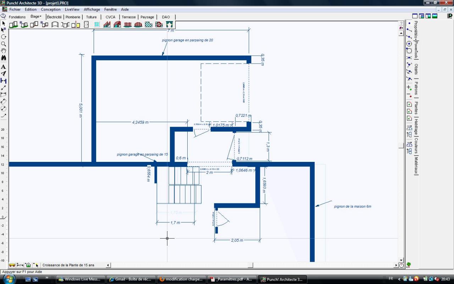Open the 'modification charpe...' taskbar window
Viewport: 454px width, 284px height.
(182, 279)
